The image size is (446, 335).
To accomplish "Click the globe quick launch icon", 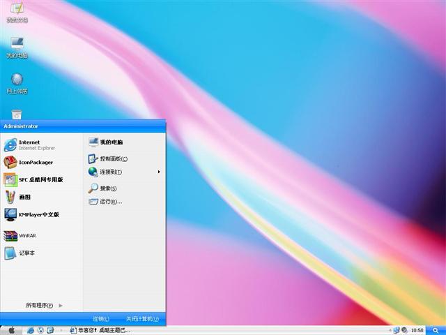I will pyautogui.click(x=40, y=330).
